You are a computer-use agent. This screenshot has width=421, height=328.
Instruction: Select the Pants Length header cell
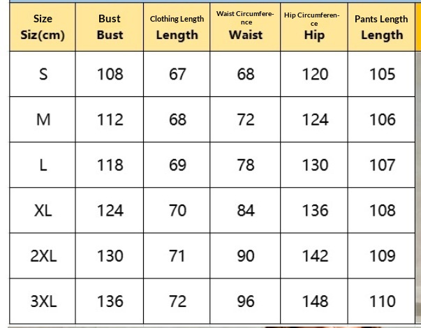(381, 27)
